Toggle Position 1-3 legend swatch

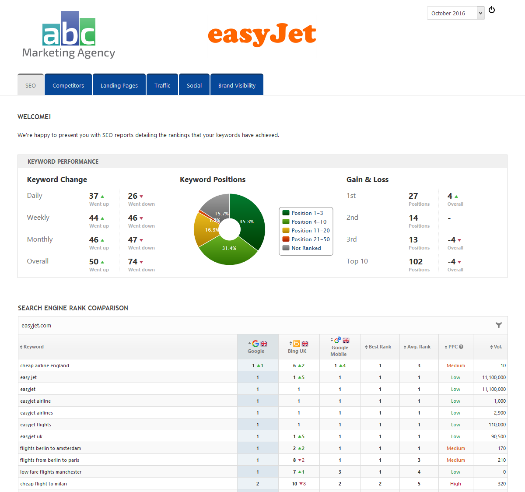[286, 213]
